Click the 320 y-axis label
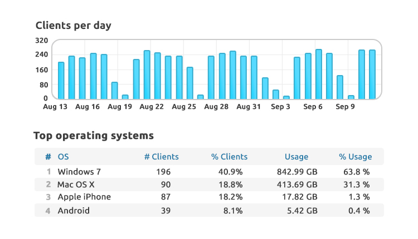This screenshot has height=239, width=418. 41,41
